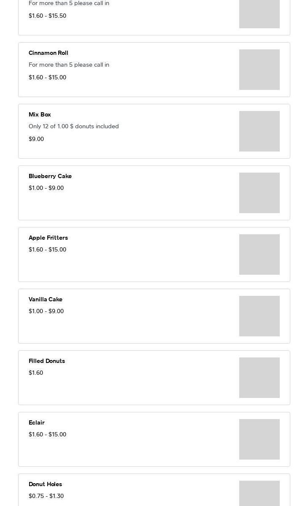Screen dimensions: 308x506
Task: Open the Blueberry Cake item
Action: coord(50,176)
